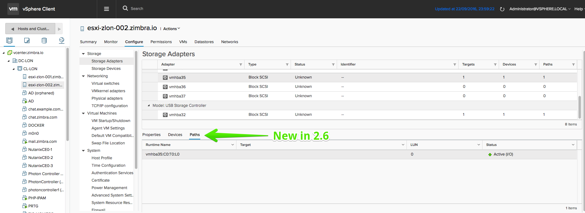Image resolution: width=585 pixels, height=213 pixels.
Task: Open Power Management settings
Action: [109, 188]
